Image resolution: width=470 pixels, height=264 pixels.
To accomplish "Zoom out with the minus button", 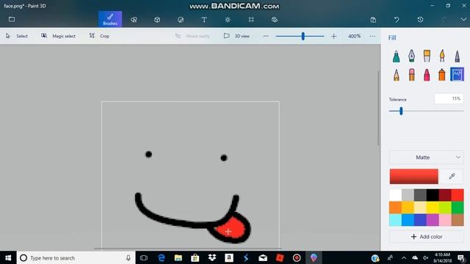I will tap(266, 36).
